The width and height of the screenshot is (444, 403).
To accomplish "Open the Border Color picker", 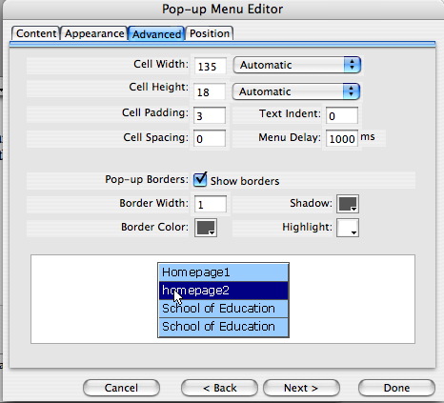I will tap(206, 228).
